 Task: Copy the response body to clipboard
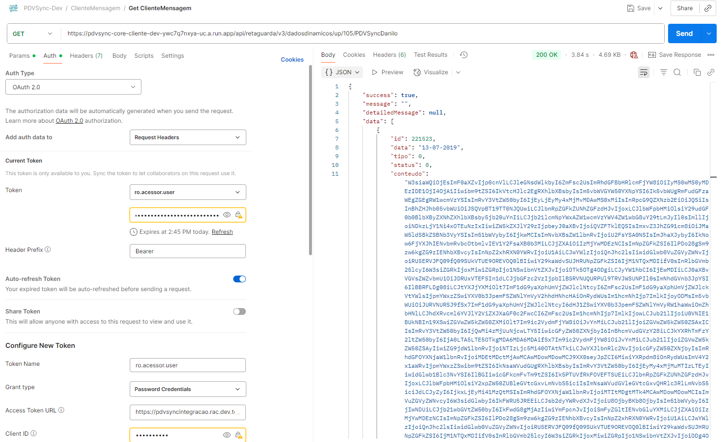[697, 72]
